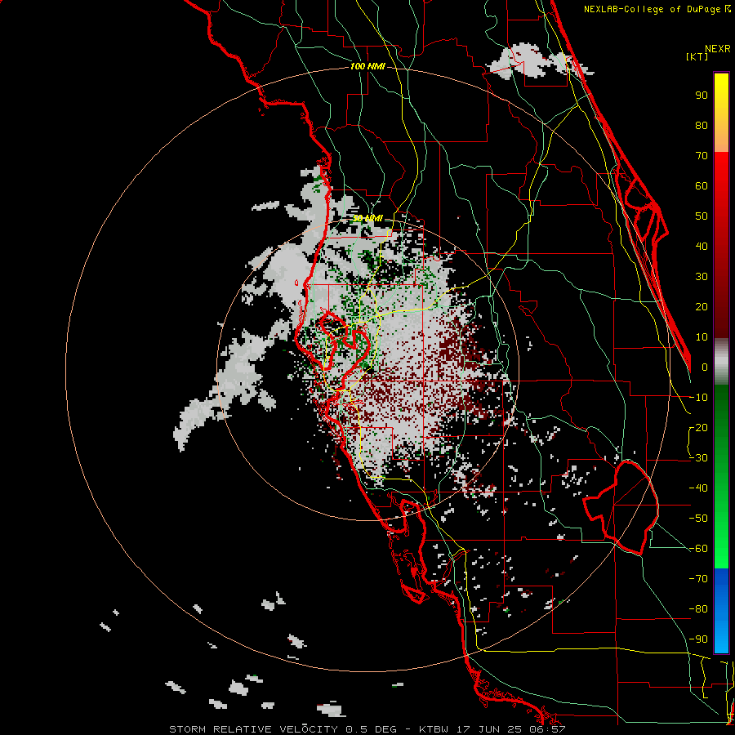Click the 30 value on the velocity scale

pyautogui.click(x=702, y=277)
